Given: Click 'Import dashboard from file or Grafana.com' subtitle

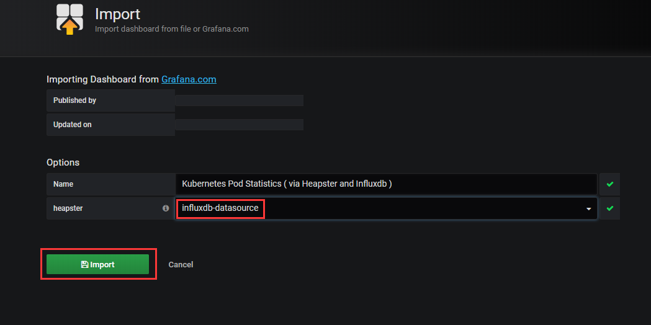Looking at the screenshot, I should [171, 29].
